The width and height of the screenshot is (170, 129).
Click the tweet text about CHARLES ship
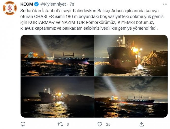coord(92,20)
